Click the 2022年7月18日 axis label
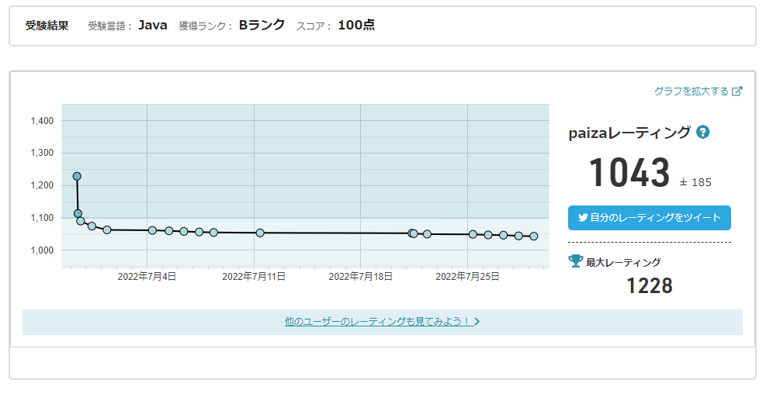780x397 pixels. [361, 276]
